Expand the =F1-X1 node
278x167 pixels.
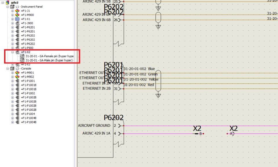12,19
